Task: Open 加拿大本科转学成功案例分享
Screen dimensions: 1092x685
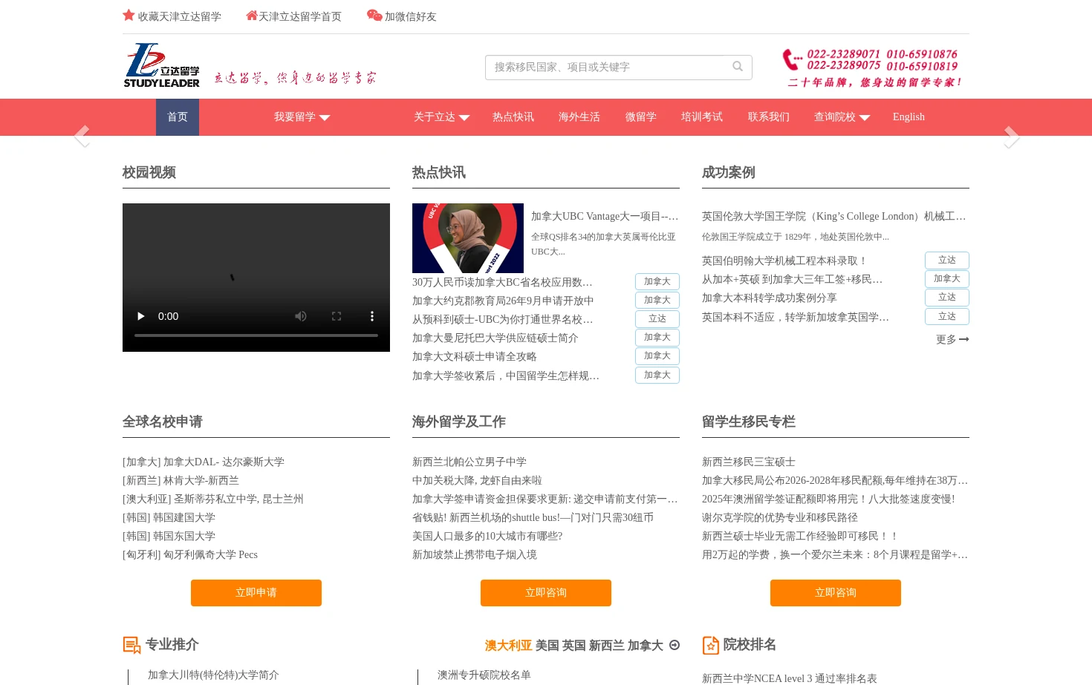Action: point(770,298)
